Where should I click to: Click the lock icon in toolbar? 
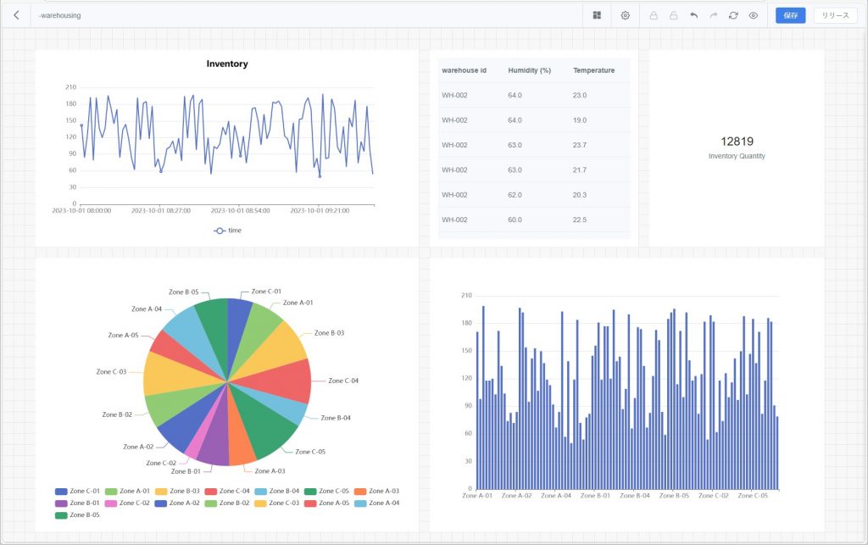click(654, 15)
